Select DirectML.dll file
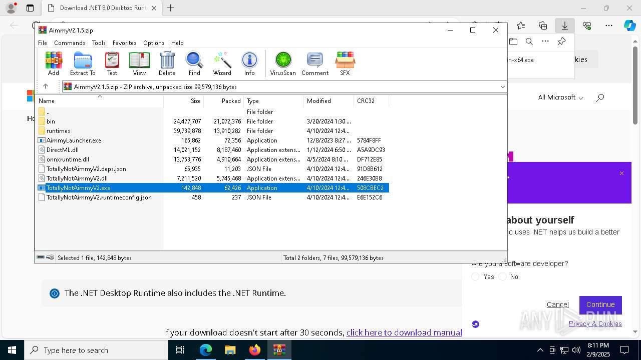Image resolution: width=641 pixels, height=360 pixels. click(212, 150)
